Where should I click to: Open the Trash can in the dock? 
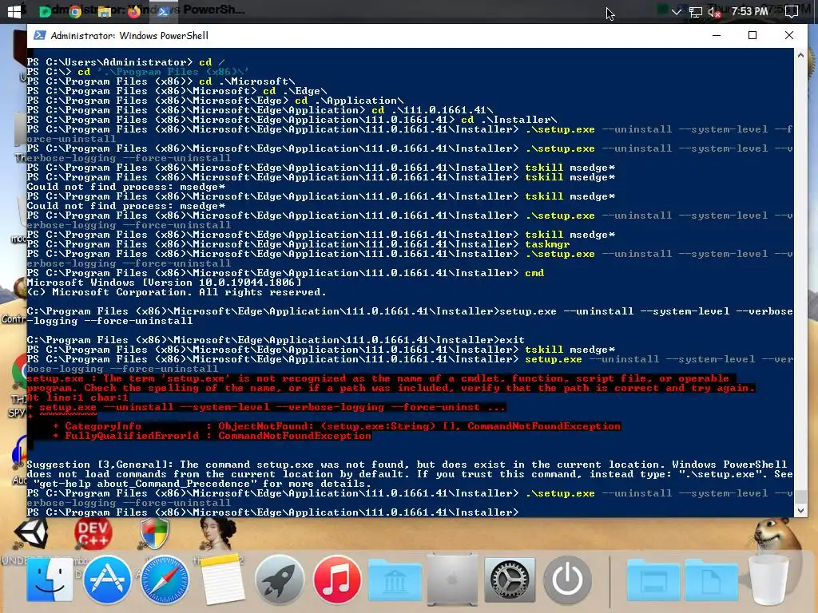pos(768,579)
